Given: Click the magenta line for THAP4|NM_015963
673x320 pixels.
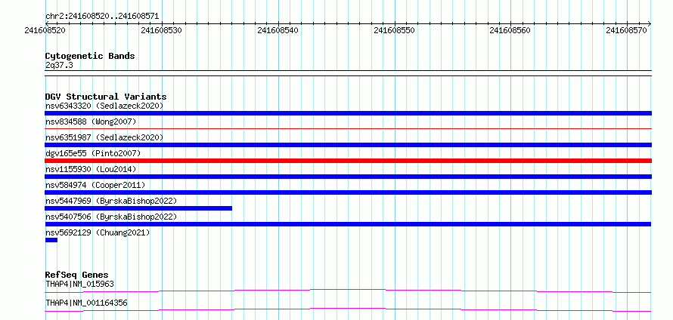Looking at the screenshot, I should click(348, 291).
